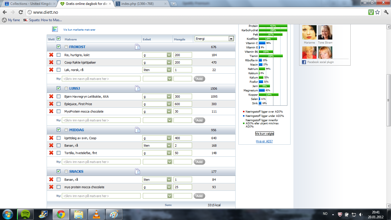
Task: Click the document icon beside MIDDAG
Action: 138,130
